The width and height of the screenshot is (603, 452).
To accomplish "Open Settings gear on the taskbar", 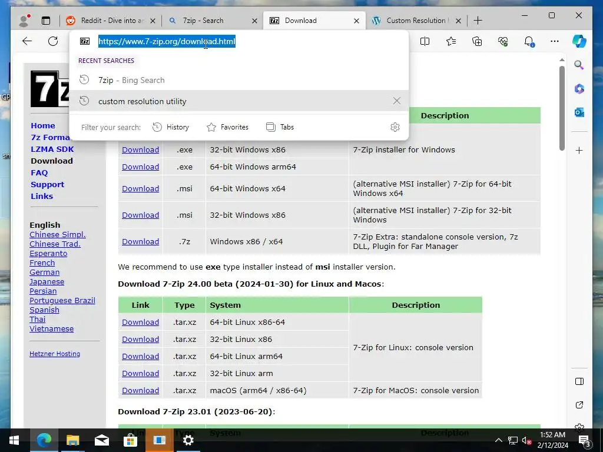I will (188, 440).
